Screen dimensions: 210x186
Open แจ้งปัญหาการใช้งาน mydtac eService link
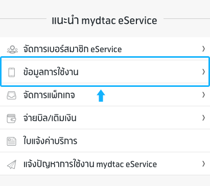[x=90, y=164]
